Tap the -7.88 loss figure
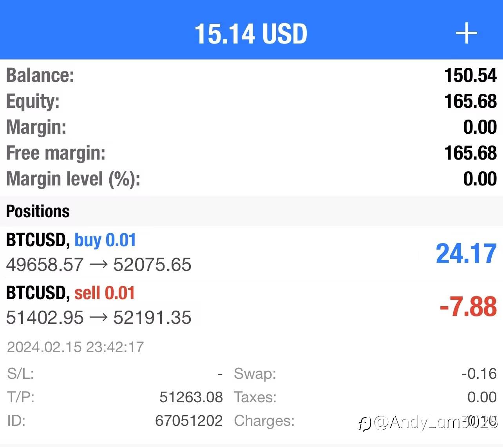Screen dimensions: 503x447 click(468, 307)
